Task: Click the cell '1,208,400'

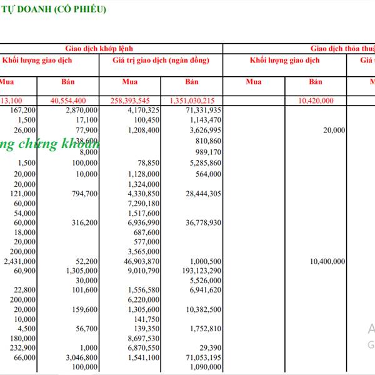Action: (x=144, y=130)
